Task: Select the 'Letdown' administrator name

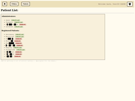Action: [9, 27]
